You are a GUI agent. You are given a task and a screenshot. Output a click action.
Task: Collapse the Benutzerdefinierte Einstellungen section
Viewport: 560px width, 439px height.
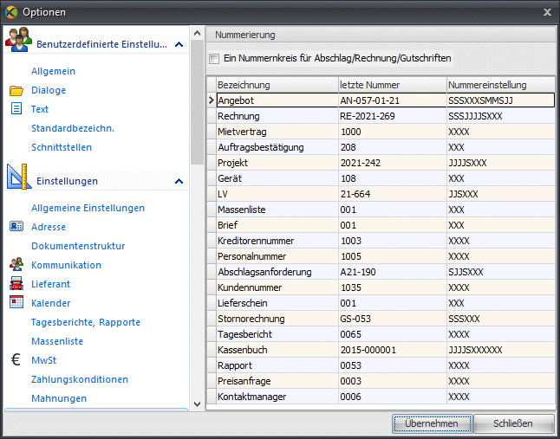coord(179,44)
